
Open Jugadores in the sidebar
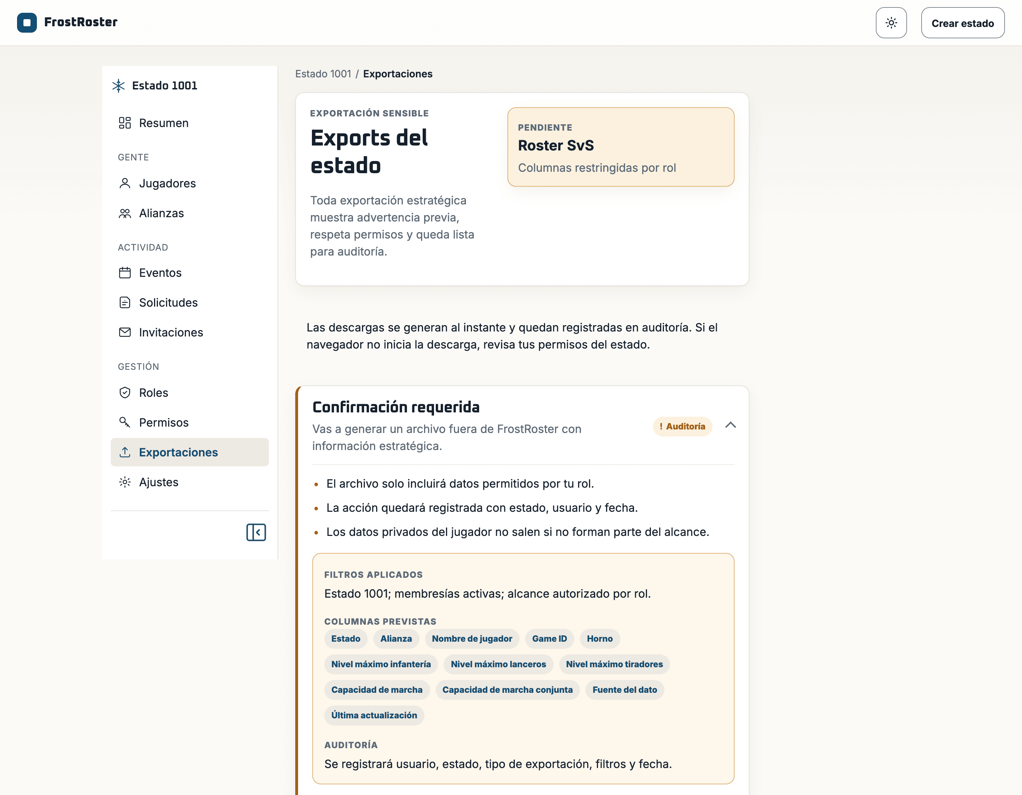point(189,183)
